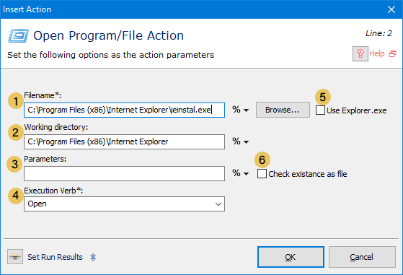This screenshot has height=275, width=403.
Task: Click inside the Filename input field
Action: pos(125,110)
